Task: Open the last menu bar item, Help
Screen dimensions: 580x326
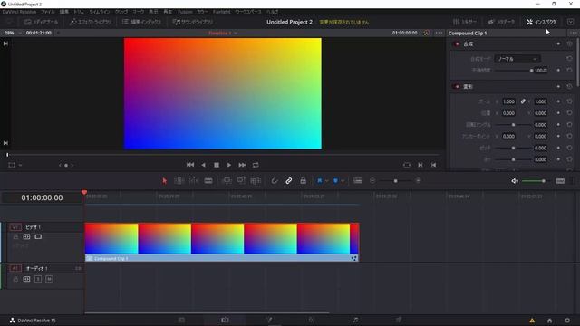Action: coord(273,12)
